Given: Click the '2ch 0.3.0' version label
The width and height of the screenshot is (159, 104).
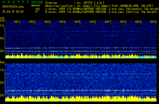Looking at the screenshot, I should 37,2.
